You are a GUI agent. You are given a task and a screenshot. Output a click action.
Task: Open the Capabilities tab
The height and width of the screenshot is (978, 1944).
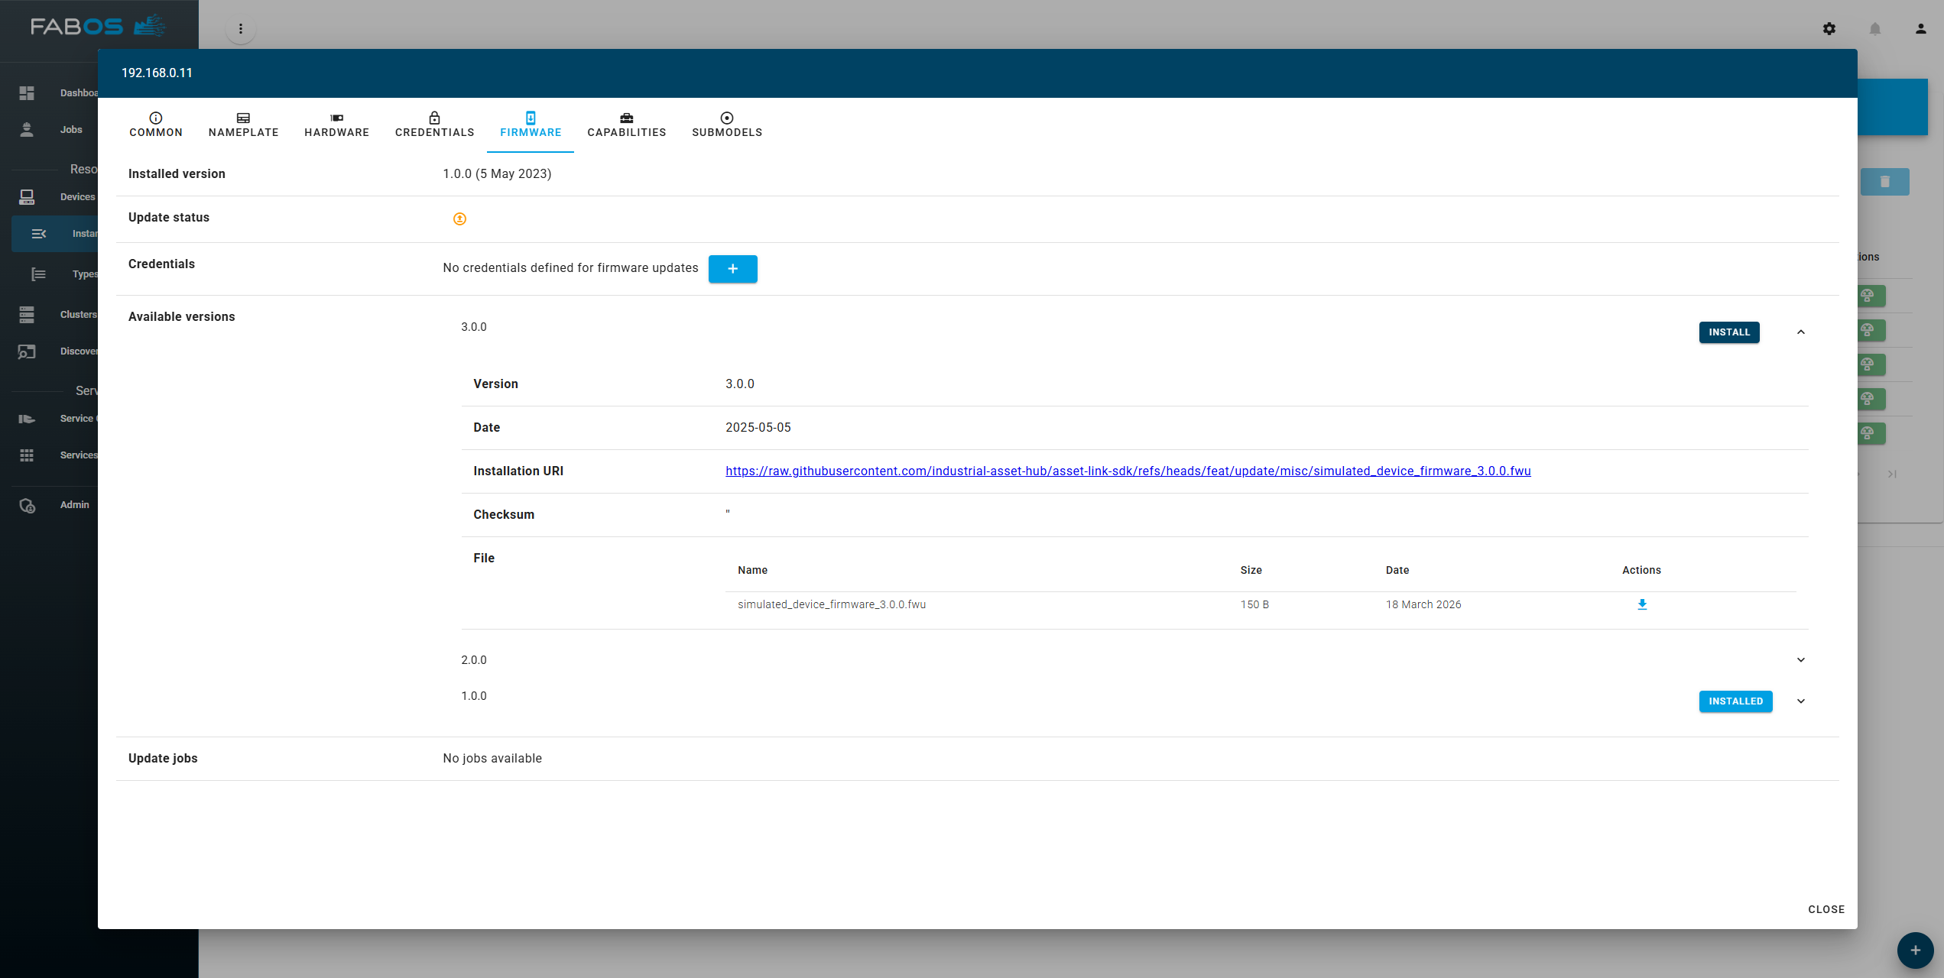click(x=626, y=125)
